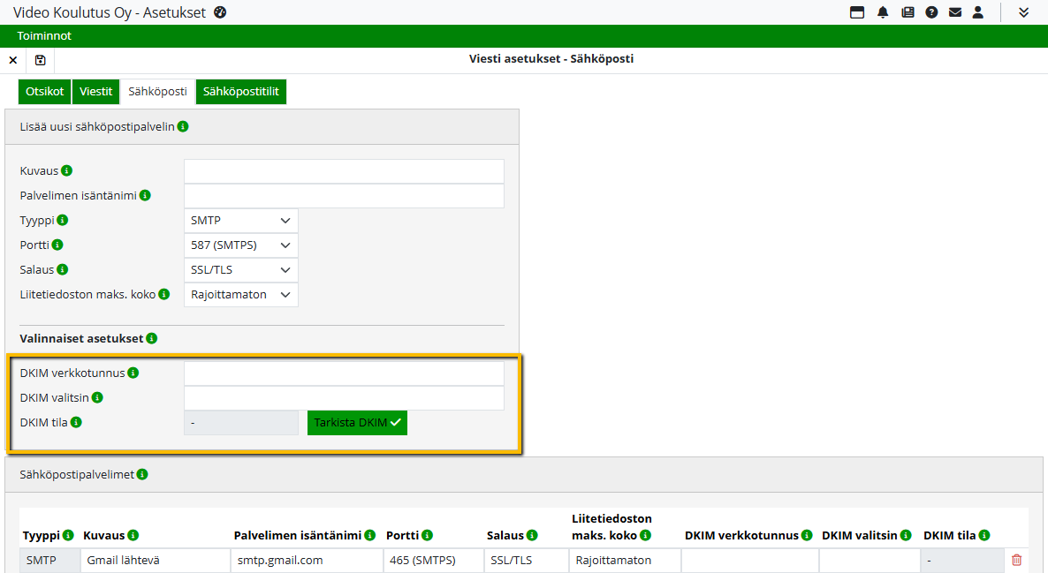This screenshot has width=1048, height=573.
Task: Click the Tarkista DKIM button
Action: (357, 423)
